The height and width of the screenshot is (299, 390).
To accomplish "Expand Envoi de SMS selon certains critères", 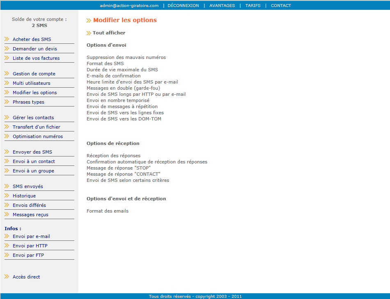I will pos(128,180).
